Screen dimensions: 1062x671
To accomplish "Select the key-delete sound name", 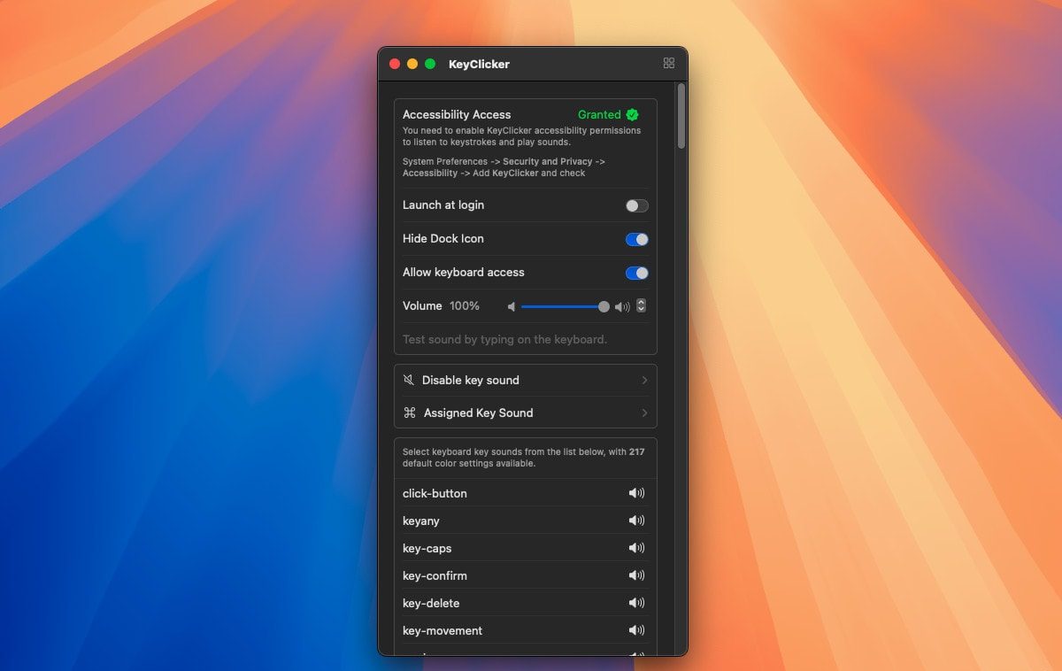I will tap(431, 603).
